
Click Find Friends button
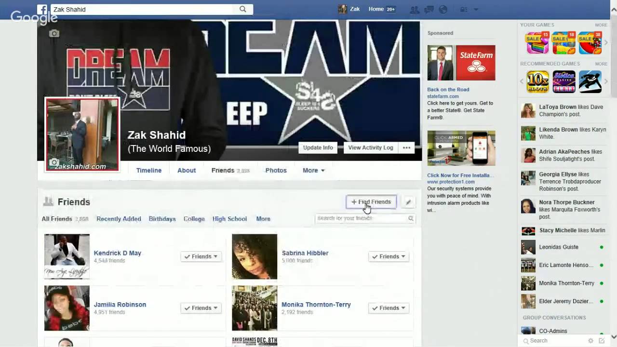(x=371, y=202)
